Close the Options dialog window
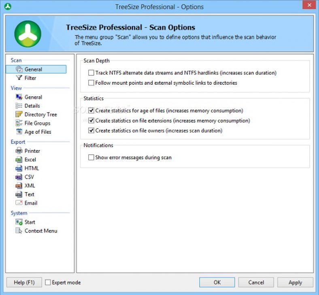Viewport: 319px width, 295px height. click(309, 5)
